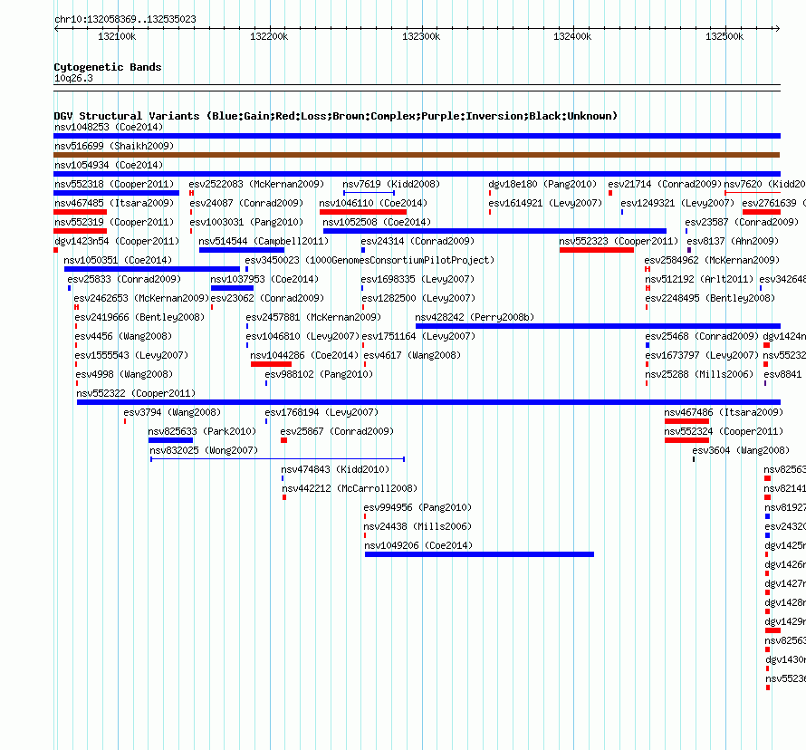Click the esv3604 (Wang2008) label
The width and height of the screenshot is (806, 750).
tap(741, 450)
